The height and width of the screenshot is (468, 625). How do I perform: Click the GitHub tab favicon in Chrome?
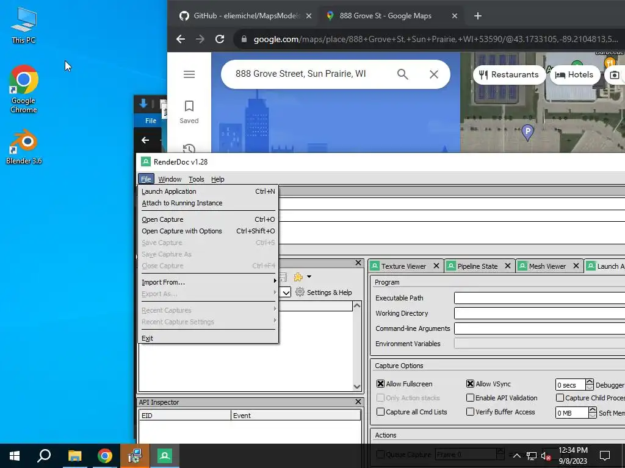pos(184,16)
